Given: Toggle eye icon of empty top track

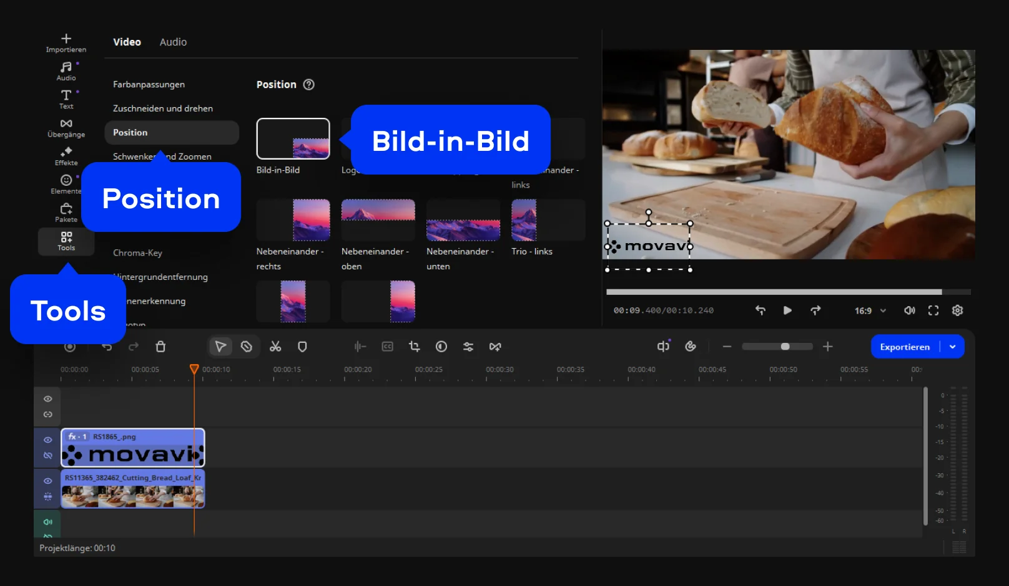Looking at the screenshot, I should [48, 399].
